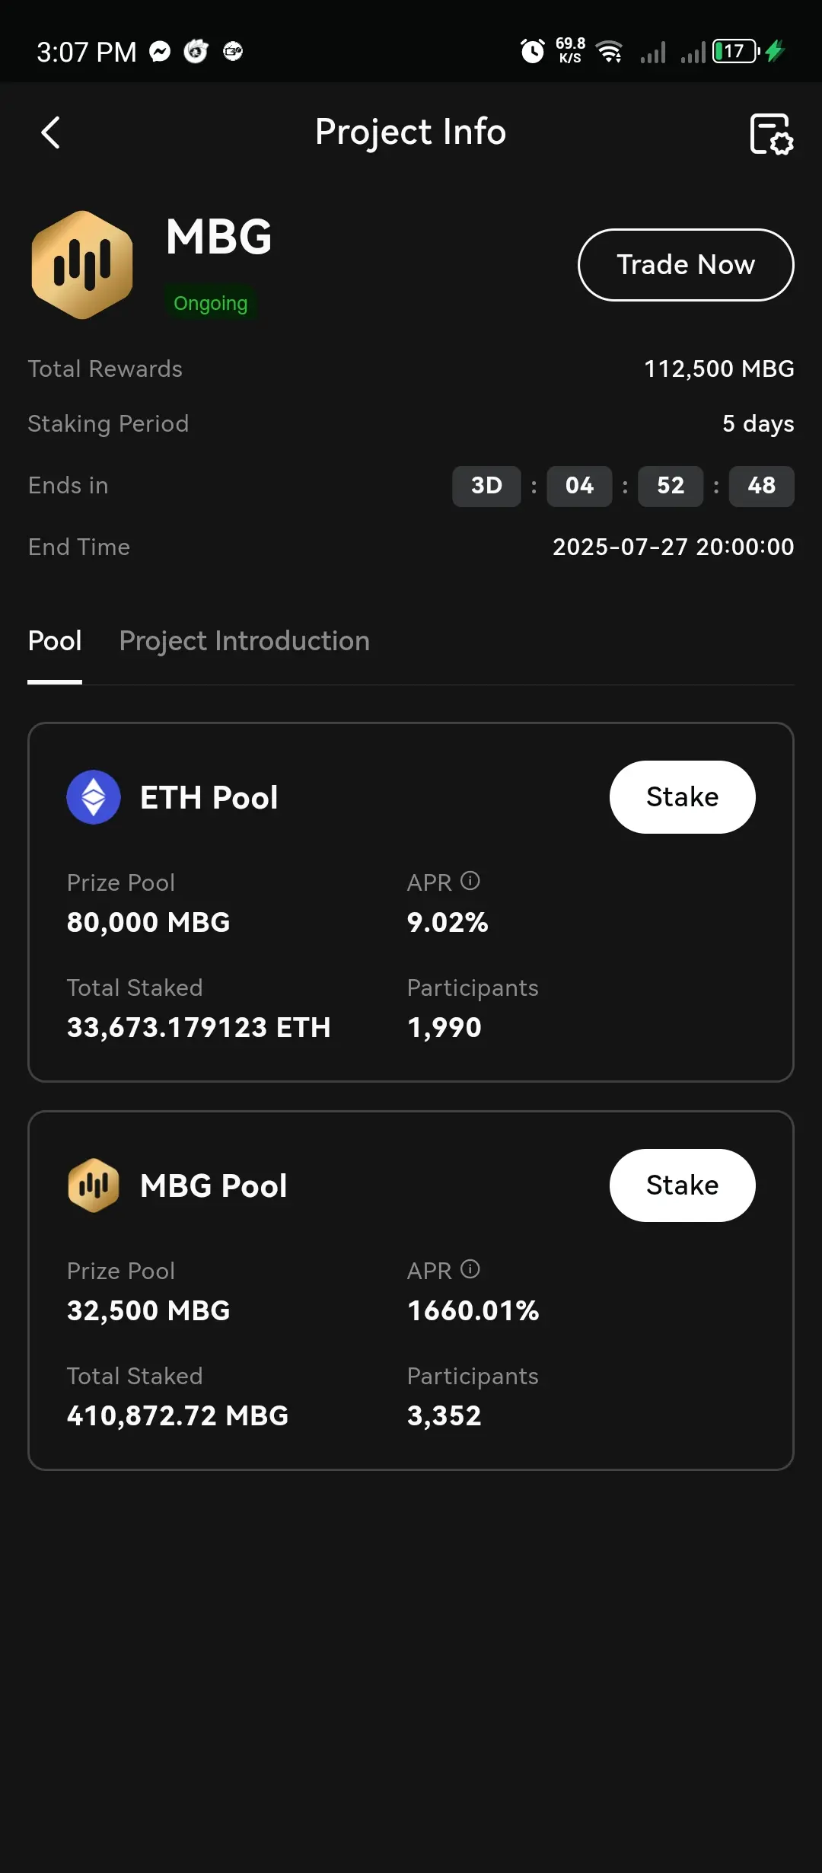
Task: Tap the MBG Pool coin icon
Action: tap(94, 1185)
